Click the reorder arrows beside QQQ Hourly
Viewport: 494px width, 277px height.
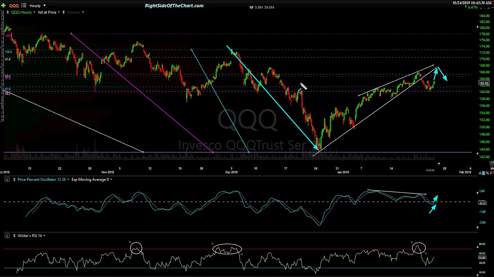[7, 12]
